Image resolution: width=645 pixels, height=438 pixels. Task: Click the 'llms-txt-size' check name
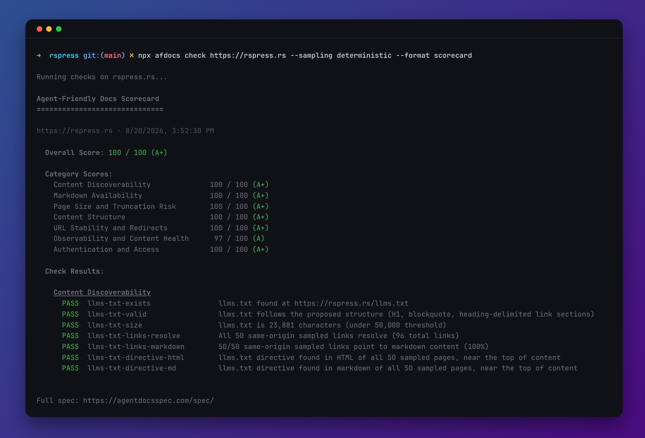(115, 325)
